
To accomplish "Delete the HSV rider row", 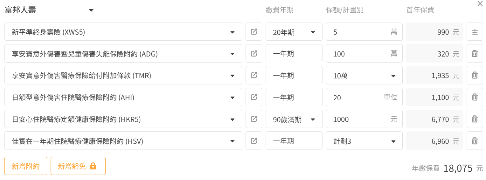I will click(475, 141).
